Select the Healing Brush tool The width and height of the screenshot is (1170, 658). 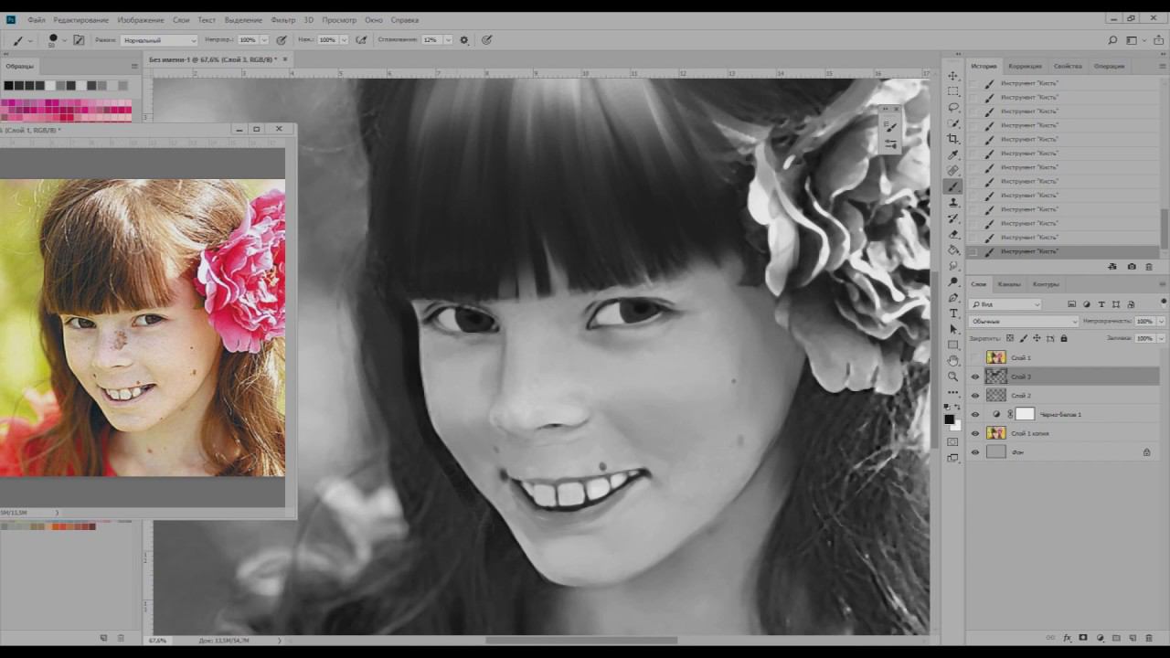(953, 171)
